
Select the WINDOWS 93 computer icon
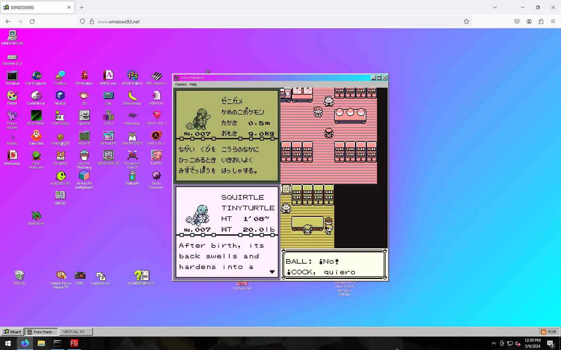point(12,38)
